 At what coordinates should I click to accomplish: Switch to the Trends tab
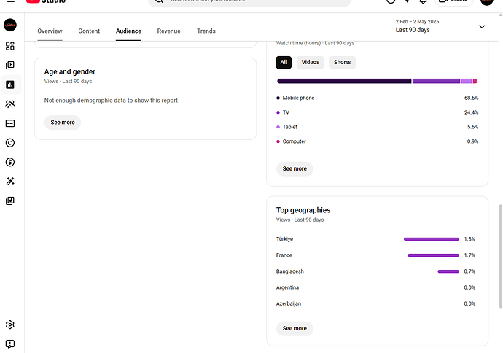206,31
